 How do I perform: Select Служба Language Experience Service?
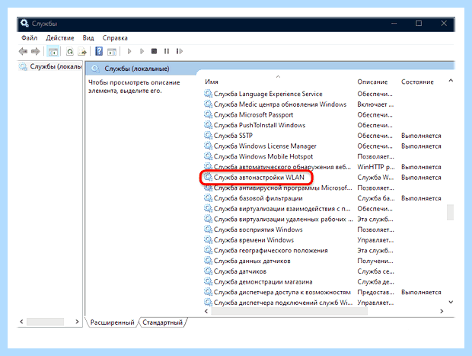tap(268, 94)
